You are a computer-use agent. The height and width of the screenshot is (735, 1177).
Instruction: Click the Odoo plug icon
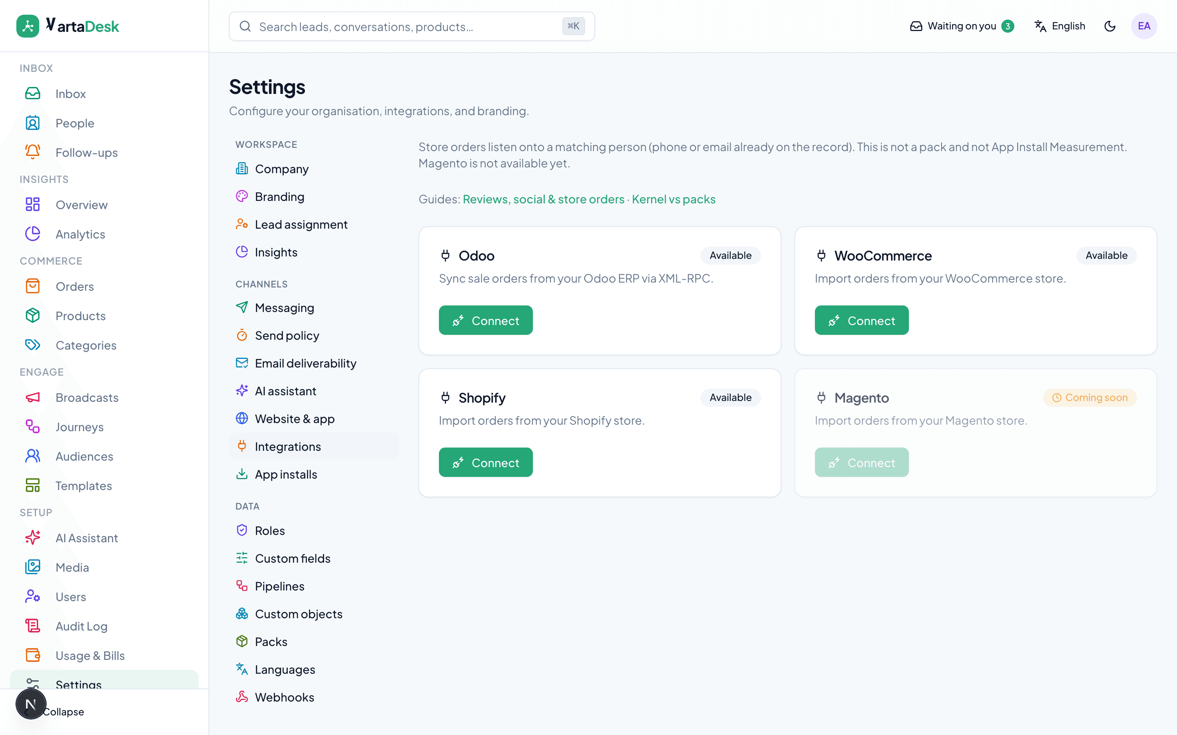click(445, 255)
